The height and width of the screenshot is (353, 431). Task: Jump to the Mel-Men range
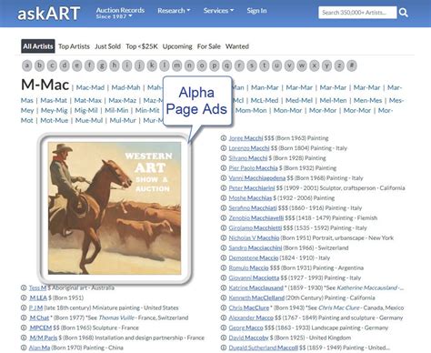[333, 100]
